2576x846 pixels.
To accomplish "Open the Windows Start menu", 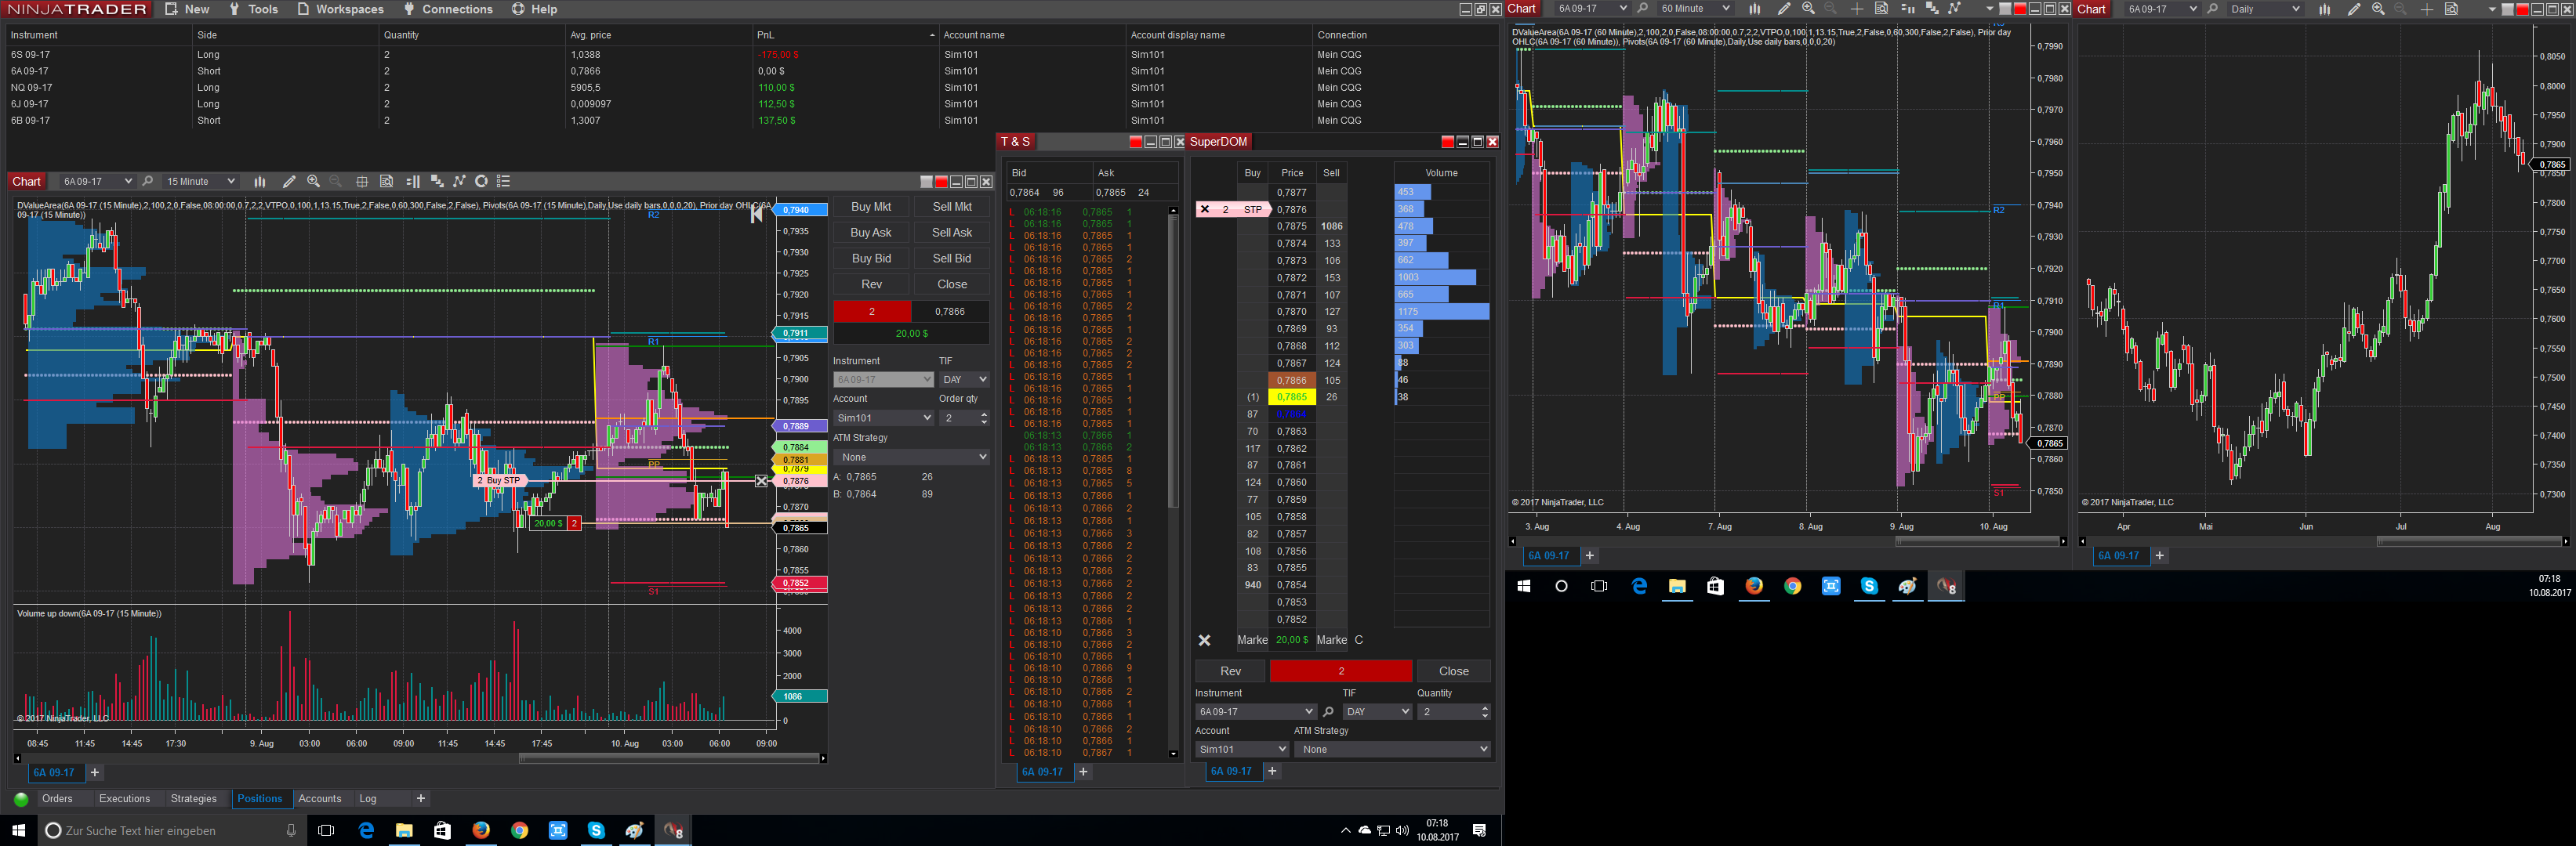I will pos(18,830).
